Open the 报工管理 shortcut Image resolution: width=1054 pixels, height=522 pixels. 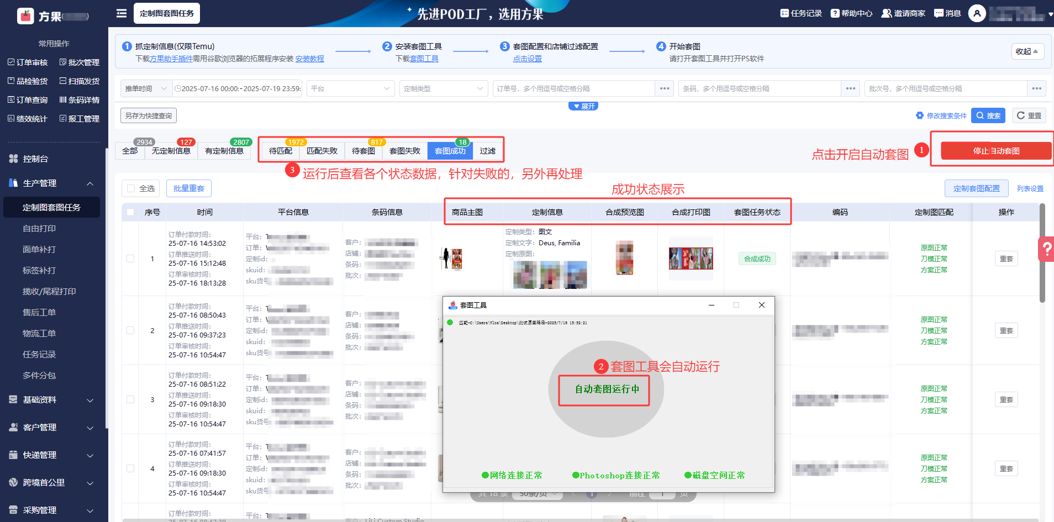click(80, 119)
